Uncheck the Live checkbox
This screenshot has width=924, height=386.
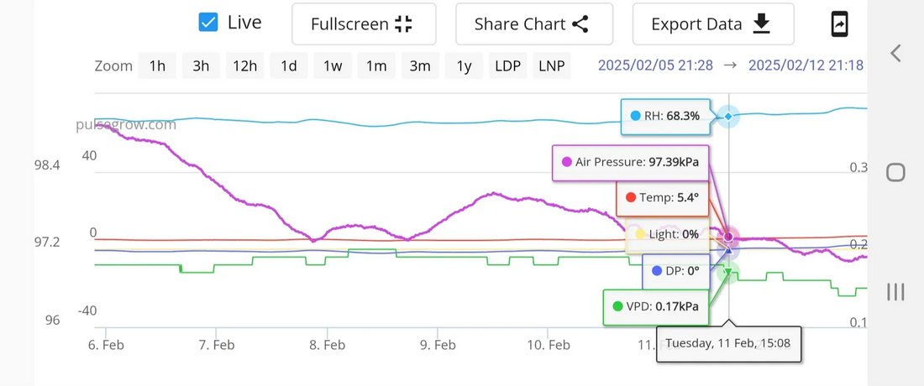(x=208, y=23)
